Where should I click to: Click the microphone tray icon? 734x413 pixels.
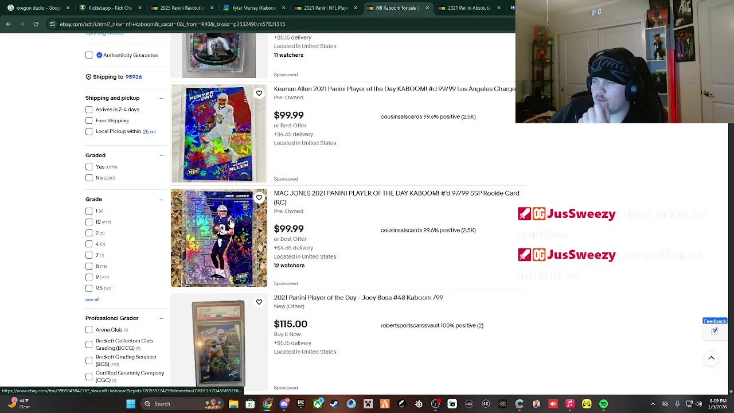point(677,404)
